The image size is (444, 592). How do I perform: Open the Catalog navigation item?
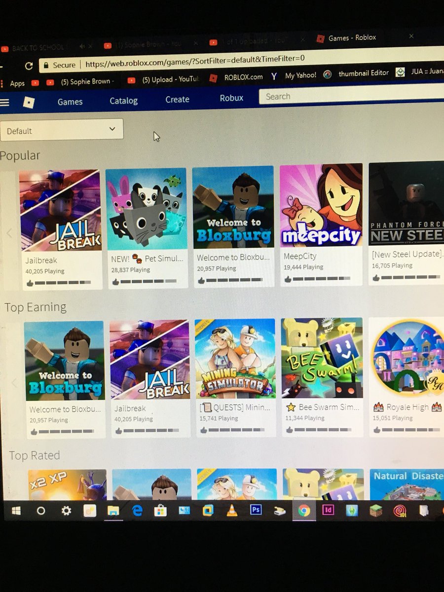point(123,101)
